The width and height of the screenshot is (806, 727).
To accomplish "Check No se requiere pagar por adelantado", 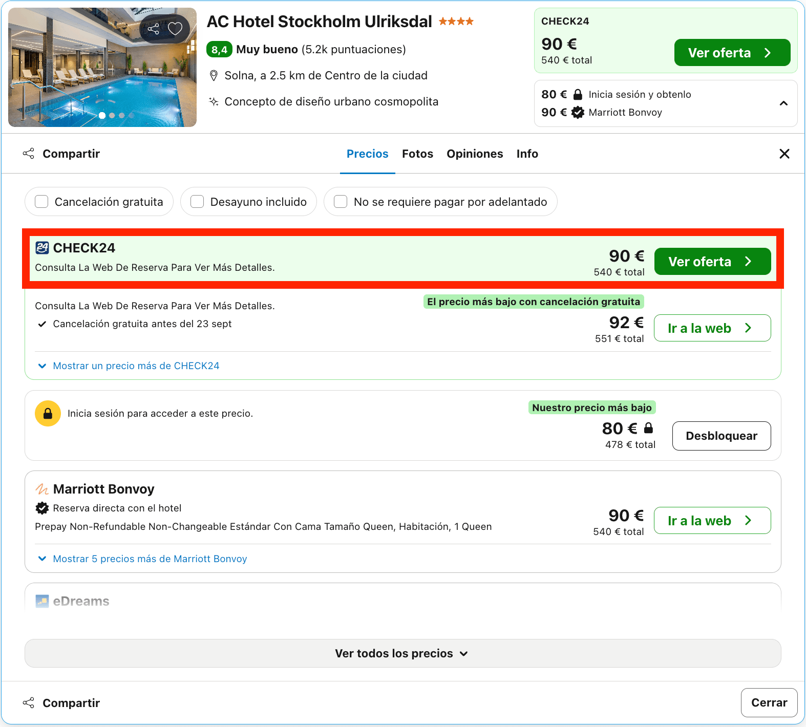I will point(341,202).
